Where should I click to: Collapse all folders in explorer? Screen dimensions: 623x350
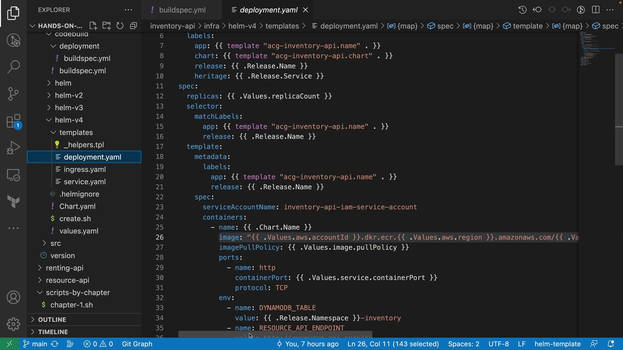pos(133,26)
